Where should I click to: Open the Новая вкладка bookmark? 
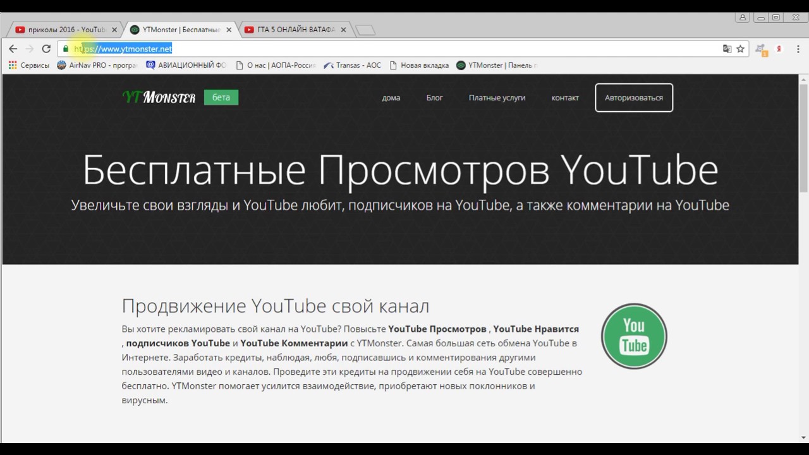tap(420, 65)
